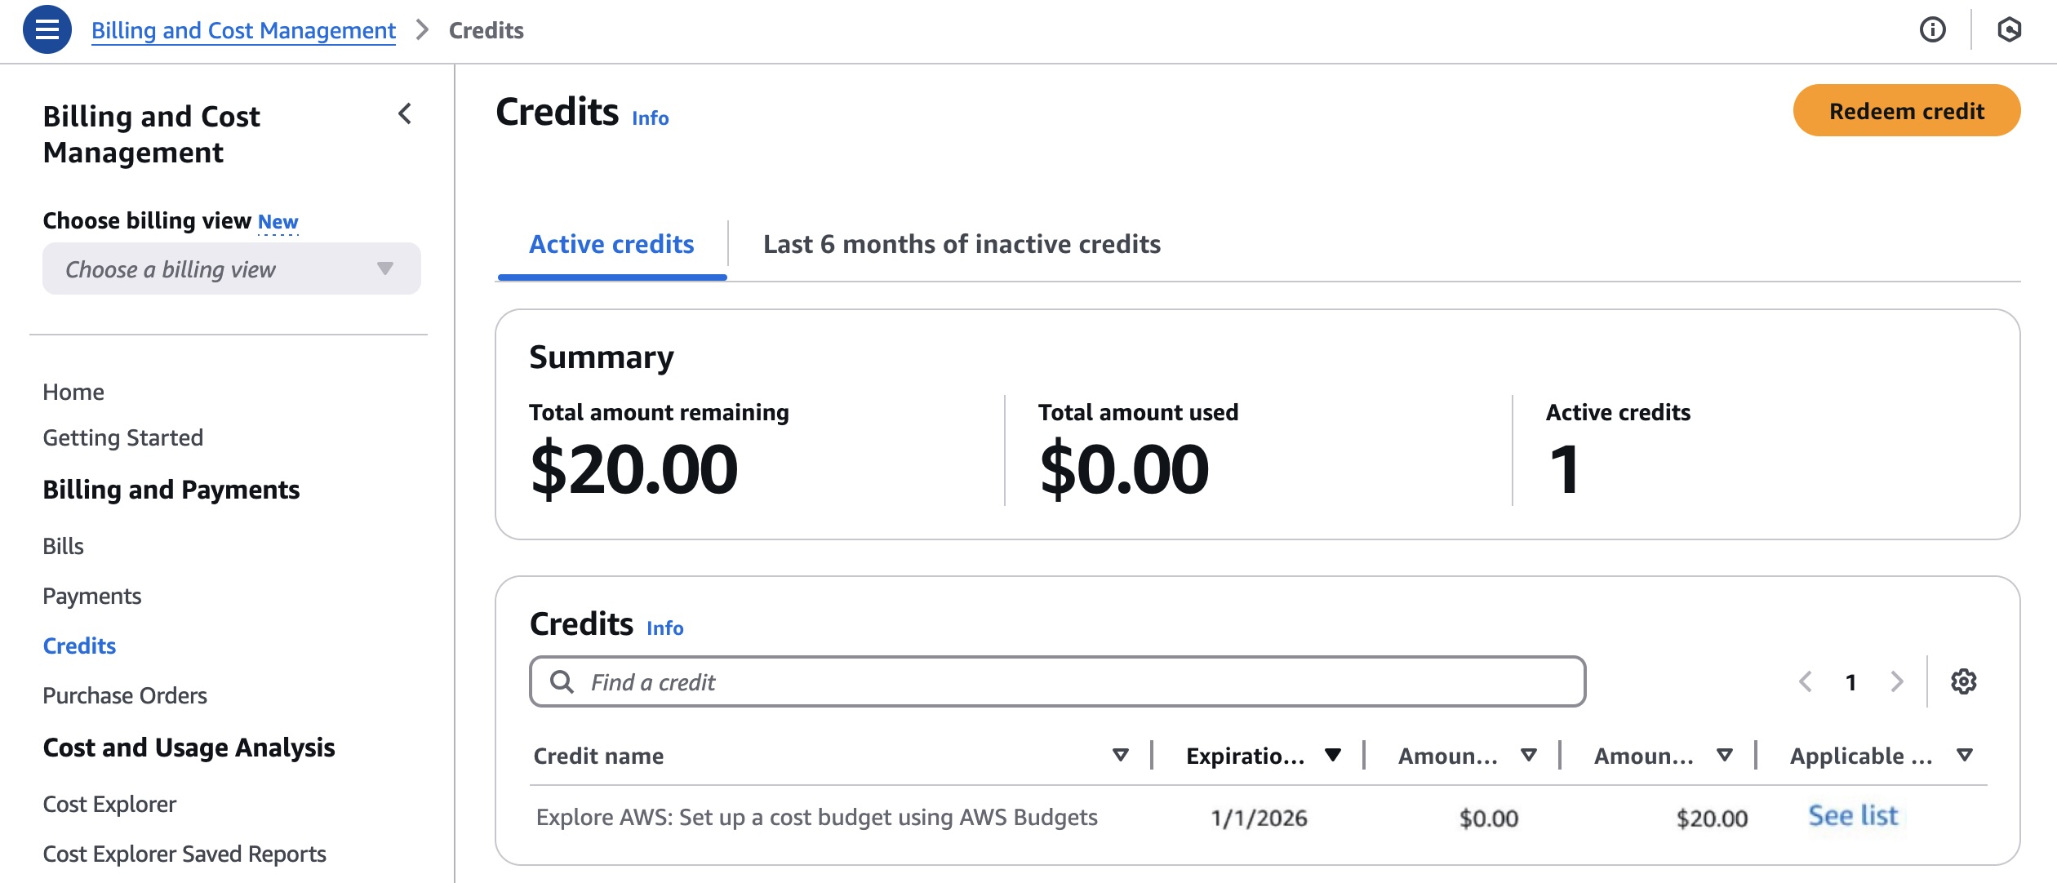Switch to Last 6 months of inactive credits tab
Screen dimensions: 2057x883
(x=962, y=244)
